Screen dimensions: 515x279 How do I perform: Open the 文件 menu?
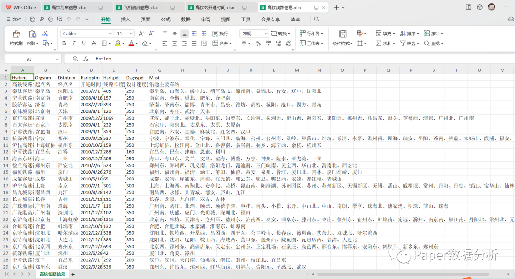14,20
